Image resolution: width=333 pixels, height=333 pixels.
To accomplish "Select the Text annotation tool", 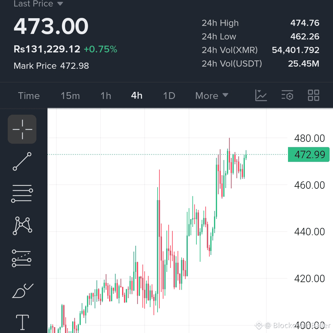I will coord(23,323).
